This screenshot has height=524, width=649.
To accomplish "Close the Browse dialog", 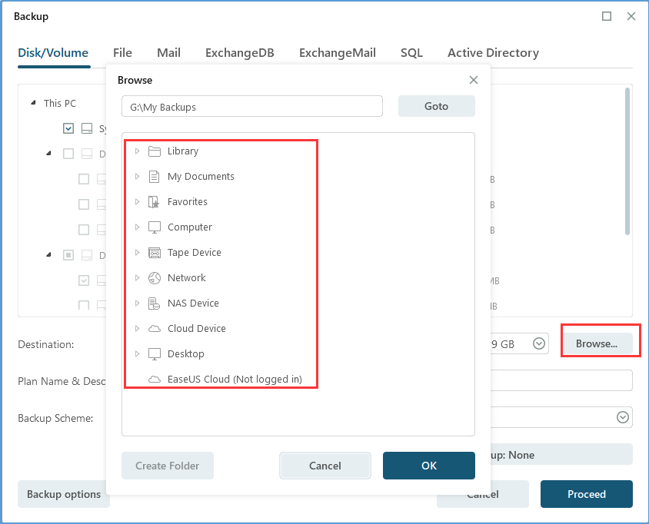I will (x=474, y=80).
